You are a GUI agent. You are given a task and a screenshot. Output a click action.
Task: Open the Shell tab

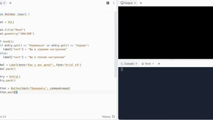(x=146, y=64)
